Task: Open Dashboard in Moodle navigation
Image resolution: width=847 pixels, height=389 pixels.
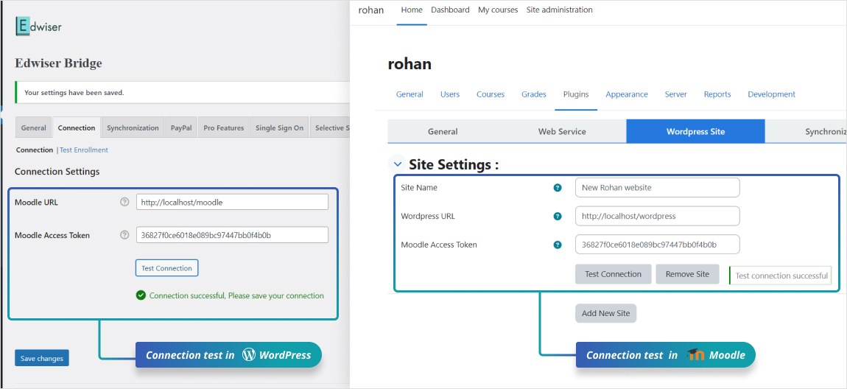Action: [x=450, y=10]
